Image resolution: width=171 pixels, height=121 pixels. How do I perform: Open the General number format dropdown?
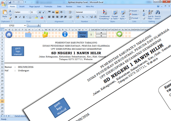coord(96,12)
